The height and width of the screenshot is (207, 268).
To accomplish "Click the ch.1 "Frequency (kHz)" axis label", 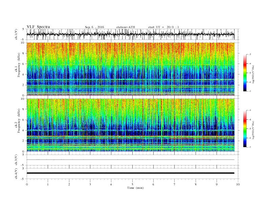I will coord(19,65).
